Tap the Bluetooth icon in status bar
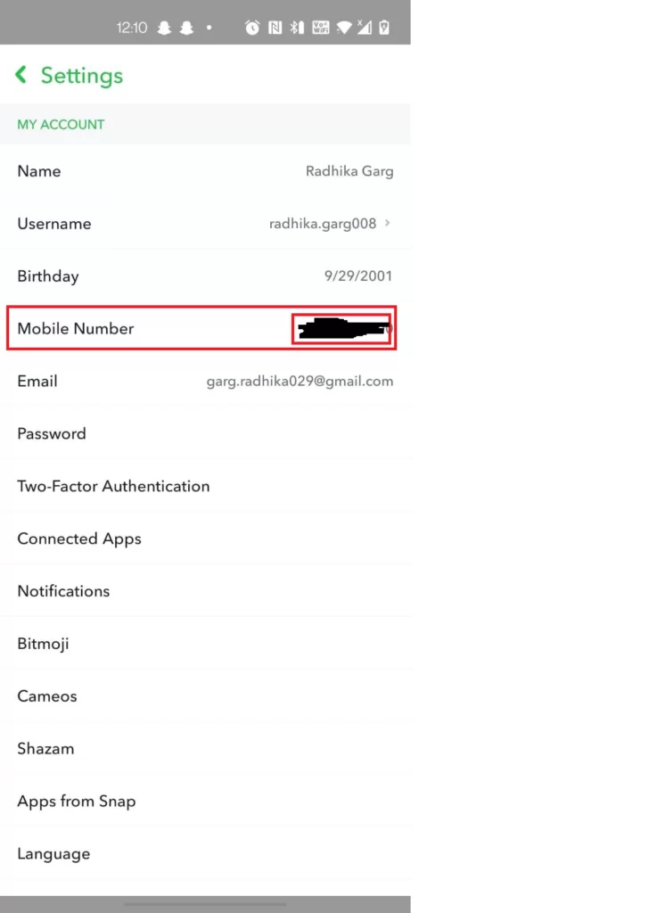The height and width of the screenshot is (913, 657). [297, 28]
